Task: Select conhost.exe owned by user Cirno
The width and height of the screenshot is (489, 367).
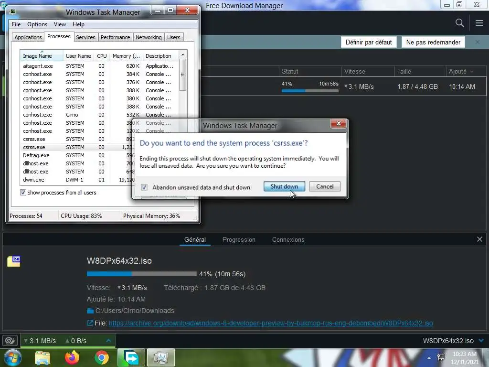Action: 99,115
